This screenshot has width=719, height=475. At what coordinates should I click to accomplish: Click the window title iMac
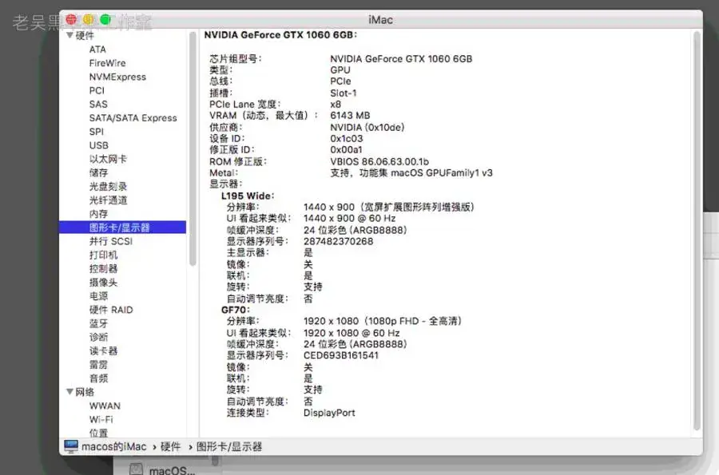pos(380,20)
